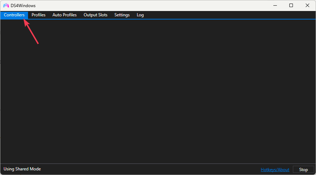The height and width of the screenshot is (175, 316).
Task: Switch to the Controllers tab
Action: pyautogui.click(x=14, y=15)
